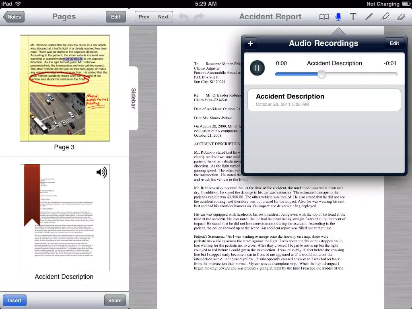Go to previous page with Prev
This screenshot has height=309, width=412.
click(x=144, y=17)
